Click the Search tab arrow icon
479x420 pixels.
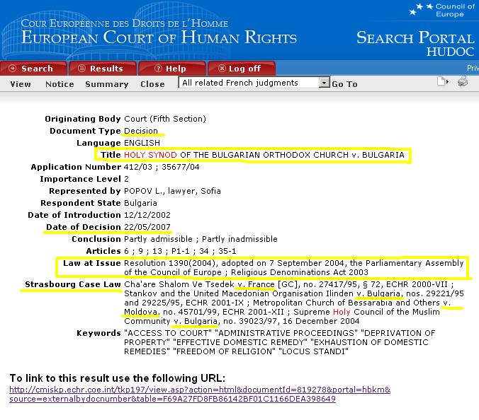point(12,69)
